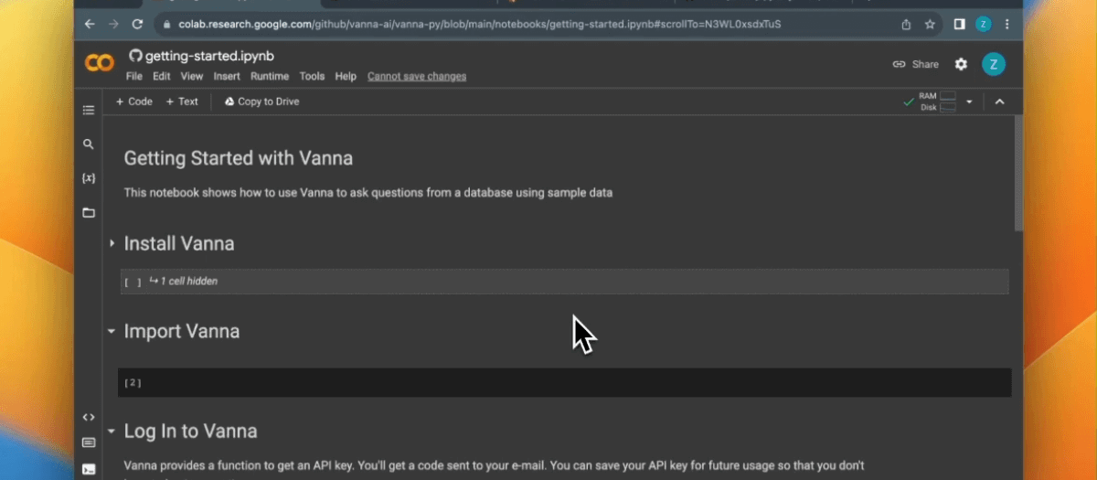Image resolution: width=1097 pixels, height=480 pixels.
Task: Click the browser share page icon
Action: (x=906, y=25)
